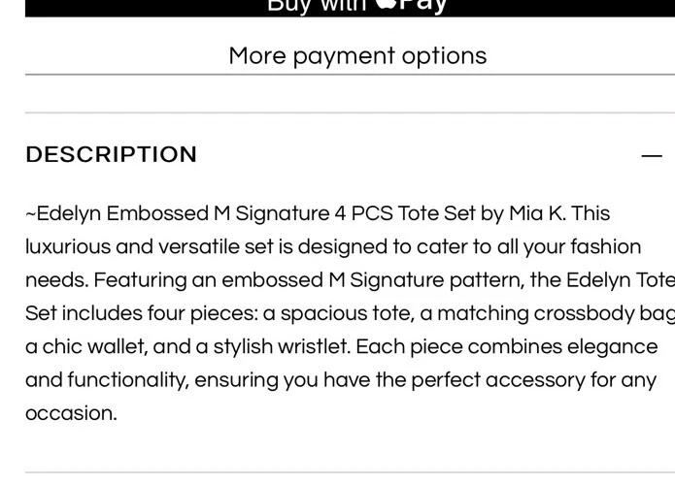The height and width of the screenshot is (485, 675).
Task: Toggle the DESCRIPTION accordion header
Action: coord(112,155)
